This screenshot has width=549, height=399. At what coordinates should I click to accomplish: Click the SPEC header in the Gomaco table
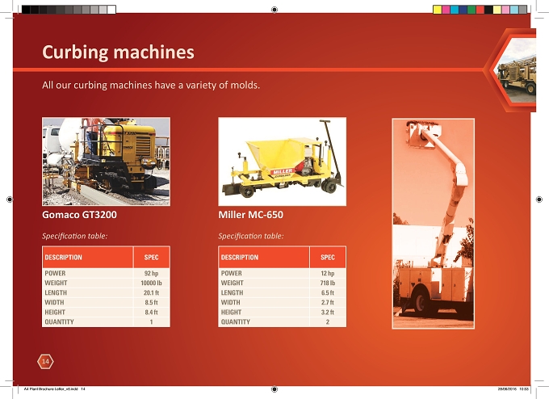pos(151,257)
